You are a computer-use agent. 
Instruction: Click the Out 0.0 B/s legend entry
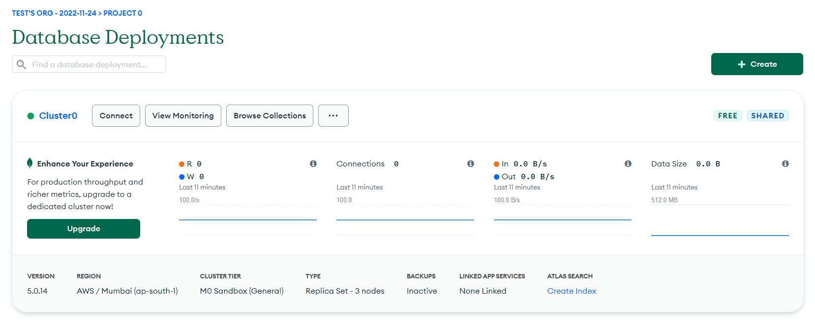(x=524, y=176)
